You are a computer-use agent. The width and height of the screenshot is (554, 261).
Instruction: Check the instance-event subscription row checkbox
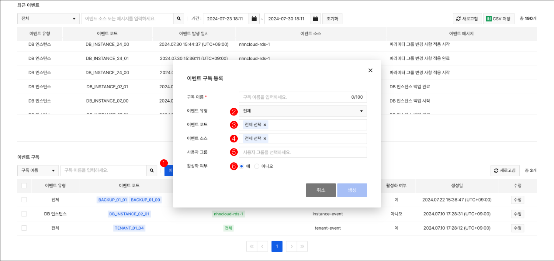click(x=24, y=214)
